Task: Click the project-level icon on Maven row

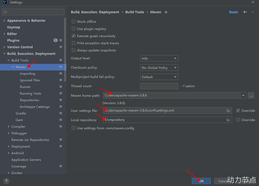Action: pos(61,67)
